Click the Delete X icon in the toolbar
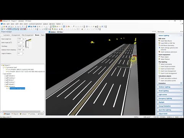This screenshot has width=184, height=138. (39, 26)
